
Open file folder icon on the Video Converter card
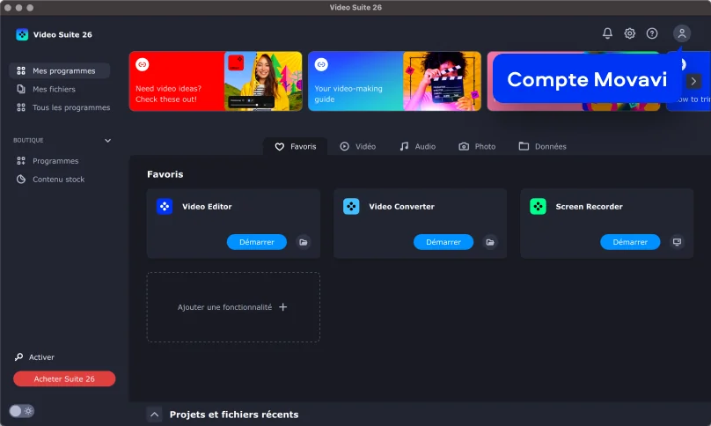coord(490,242)
